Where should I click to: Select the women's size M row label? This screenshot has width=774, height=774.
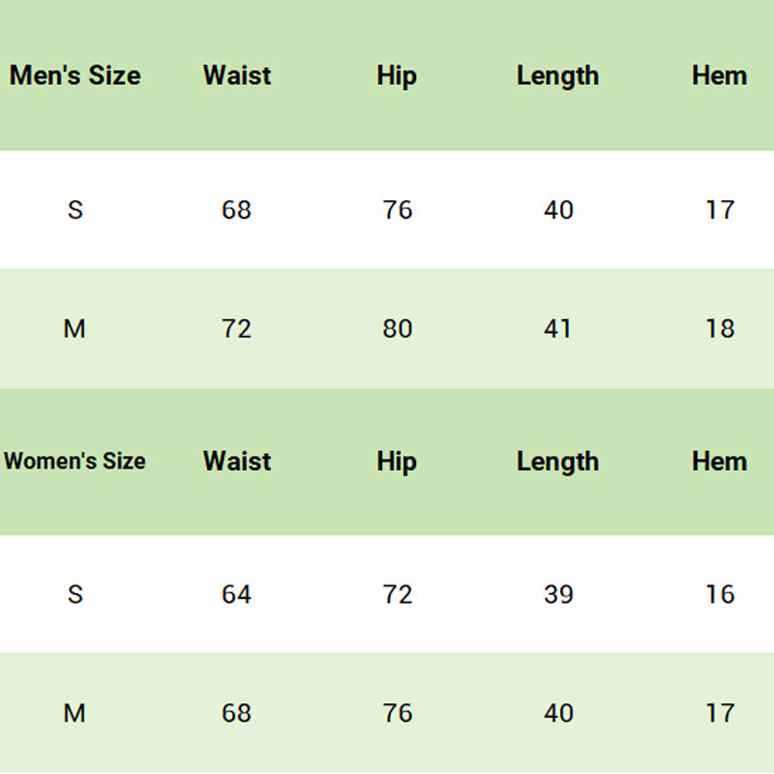point(74,714)
